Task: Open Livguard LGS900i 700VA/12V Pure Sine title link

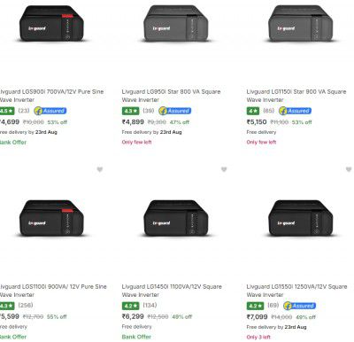Action: click(x=51, y=96)
